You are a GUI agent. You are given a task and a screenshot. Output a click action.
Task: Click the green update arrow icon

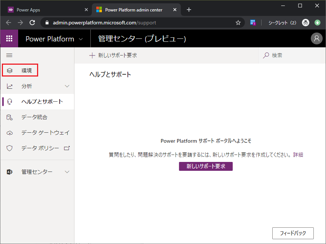317,23
